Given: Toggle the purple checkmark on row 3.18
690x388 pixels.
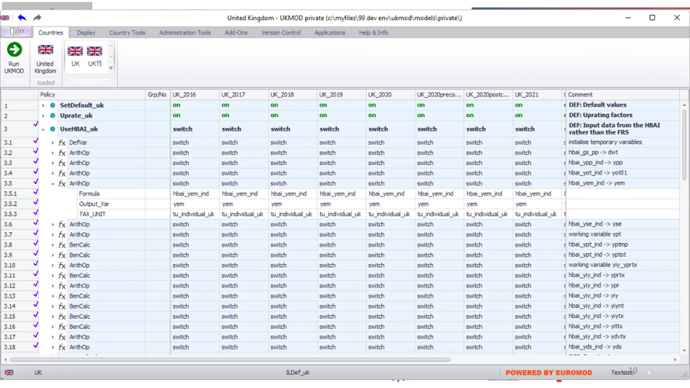Looking at the screenshot, I should click(x=36, y=345).
